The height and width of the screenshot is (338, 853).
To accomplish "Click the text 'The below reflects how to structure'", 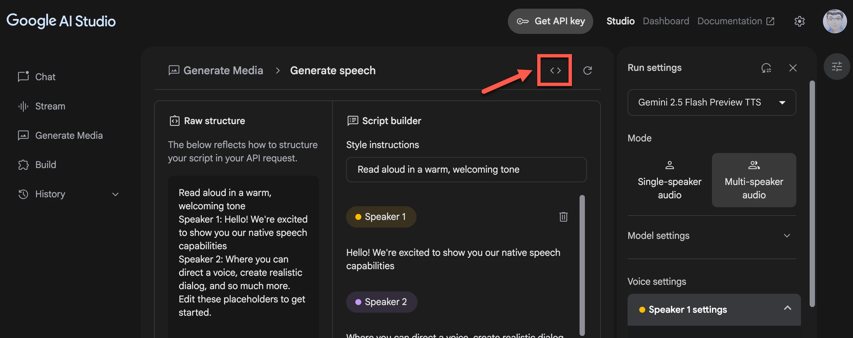I will pyautogui.click(x=243, y=145).
